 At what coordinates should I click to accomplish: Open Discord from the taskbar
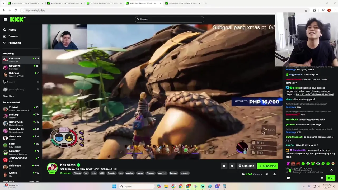coord(217,187)
